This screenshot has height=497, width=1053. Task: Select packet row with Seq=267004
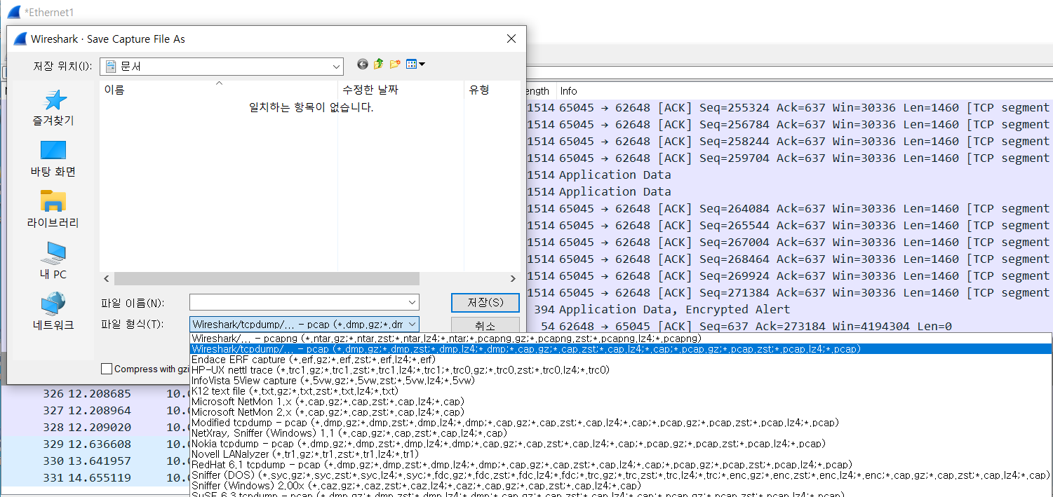(x=789, y=242)
